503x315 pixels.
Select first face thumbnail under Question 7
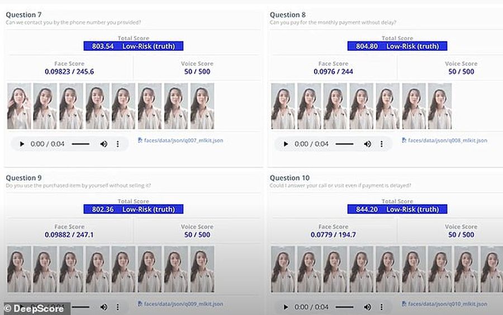[19, 106]
